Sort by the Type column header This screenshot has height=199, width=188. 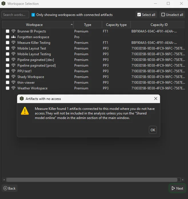88,24
